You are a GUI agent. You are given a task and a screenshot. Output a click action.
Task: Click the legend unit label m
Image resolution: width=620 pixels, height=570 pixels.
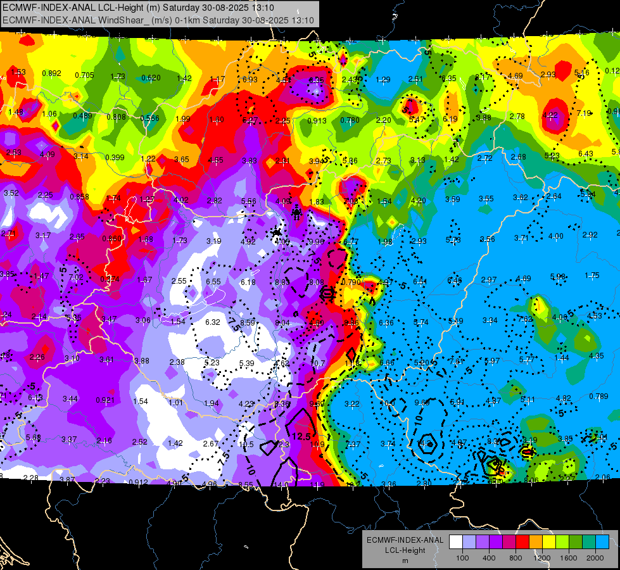pos(405,560)
